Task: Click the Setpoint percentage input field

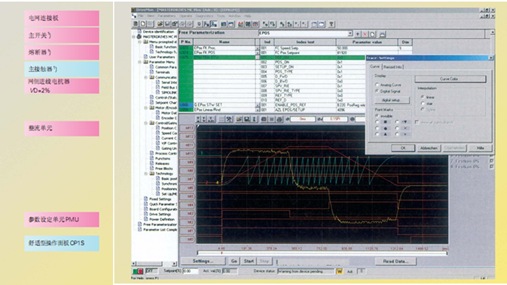Action: coord(190,271)
